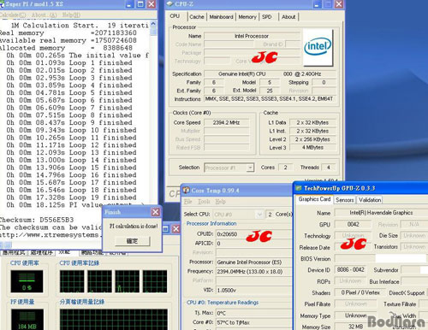
Task: Open the About menu in Super PI
Action: click(x=44, y=15)
